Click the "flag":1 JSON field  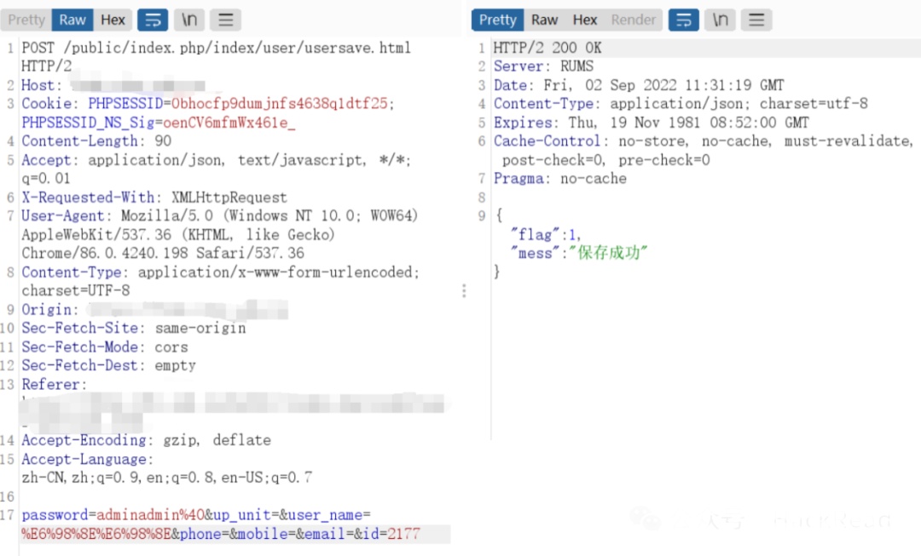[x=545, y=235]
